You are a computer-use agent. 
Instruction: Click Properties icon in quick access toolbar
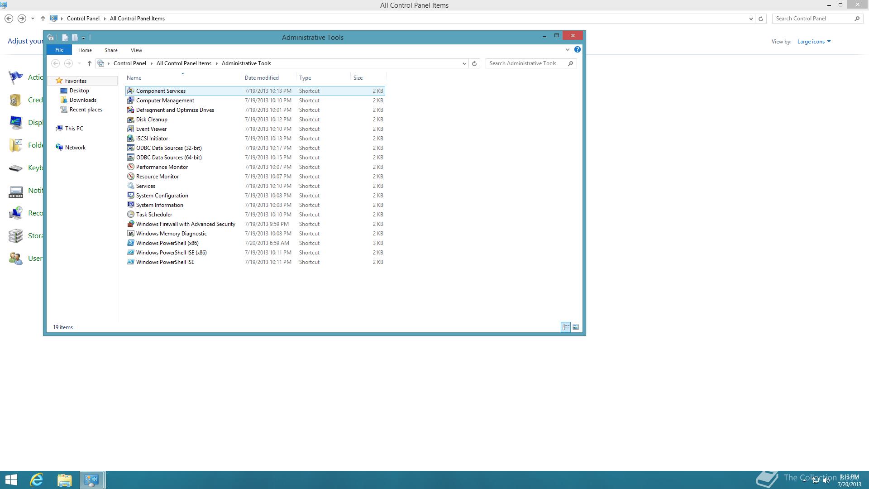[65, 38]
